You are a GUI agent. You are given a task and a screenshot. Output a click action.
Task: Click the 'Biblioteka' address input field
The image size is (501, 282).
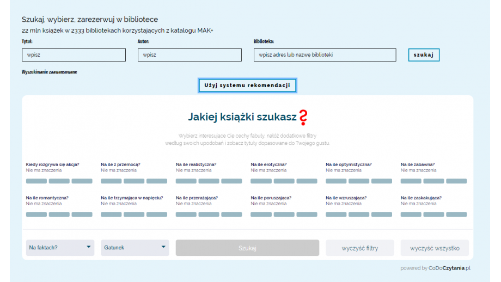(325, 55)
